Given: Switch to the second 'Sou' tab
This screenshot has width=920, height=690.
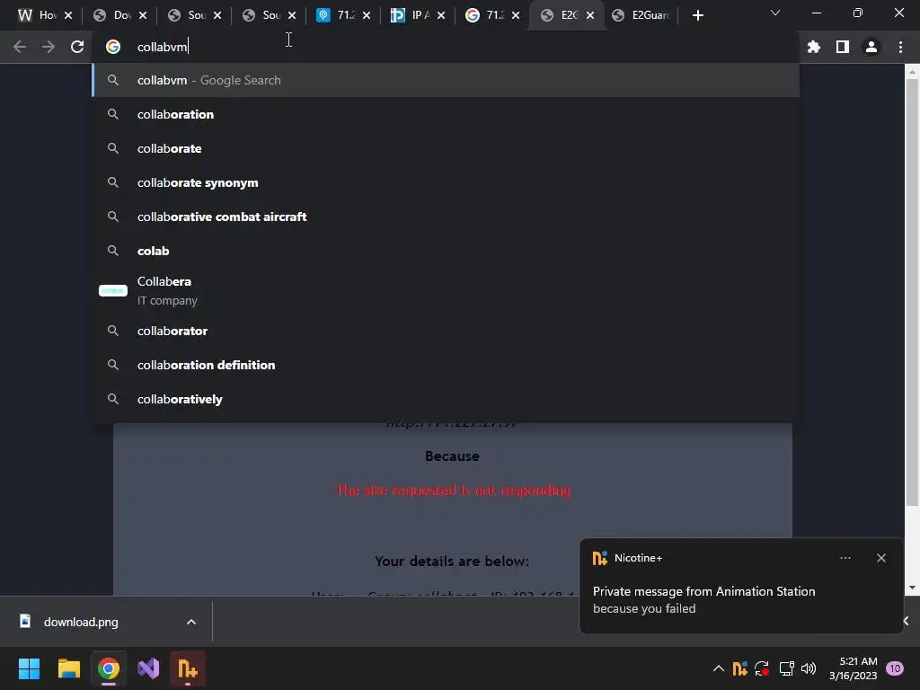Looking at the screenshot, I should coord(262,15).
